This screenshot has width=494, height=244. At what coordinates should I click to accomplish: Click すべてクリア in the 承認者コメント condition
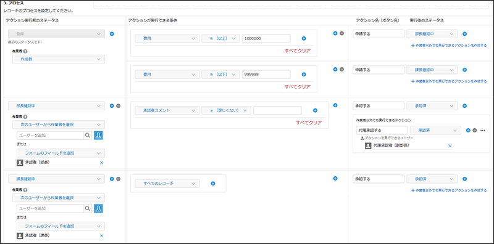[x=309, y=123]
